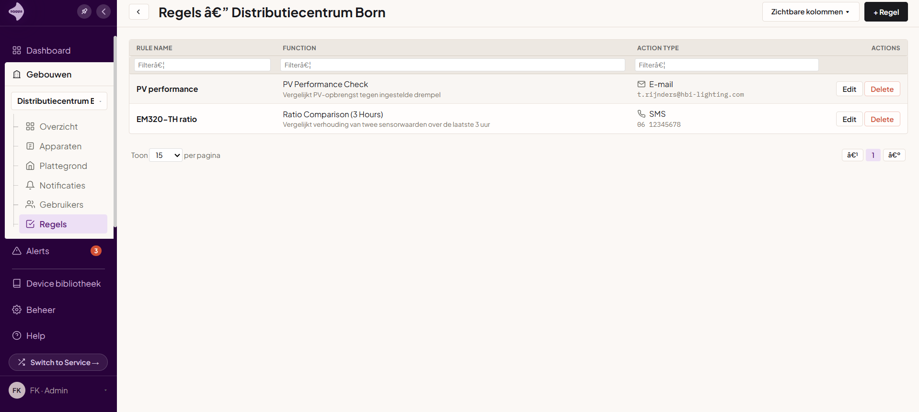Select Plattegrond in the building menu
The height and width of the screenshot is (412, 919).
63,166
